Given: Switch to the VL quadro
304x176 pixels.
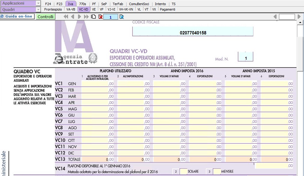Looking at the screenshot, I should tap(139, 9).
